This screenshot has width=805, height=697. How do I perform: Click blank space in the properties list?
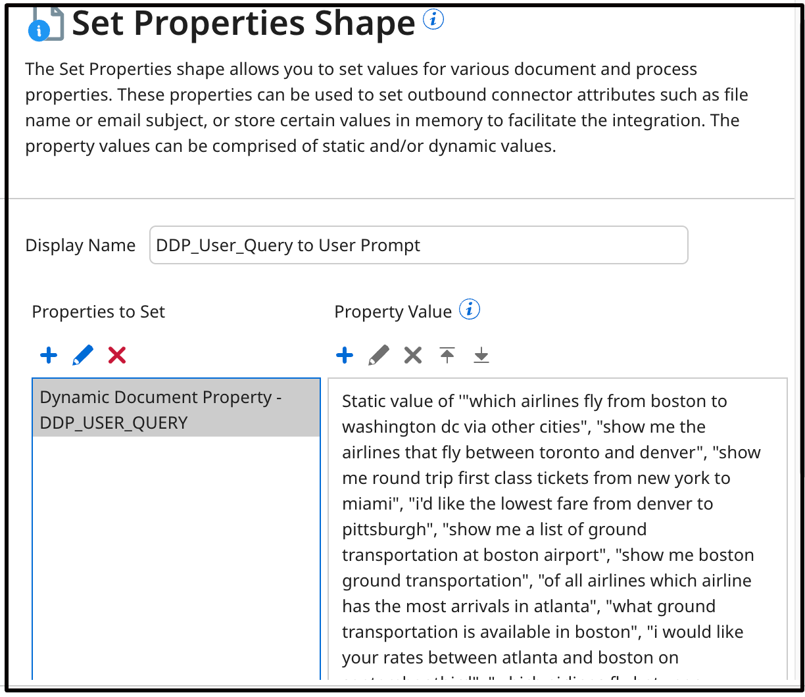(x=176, y=559)
